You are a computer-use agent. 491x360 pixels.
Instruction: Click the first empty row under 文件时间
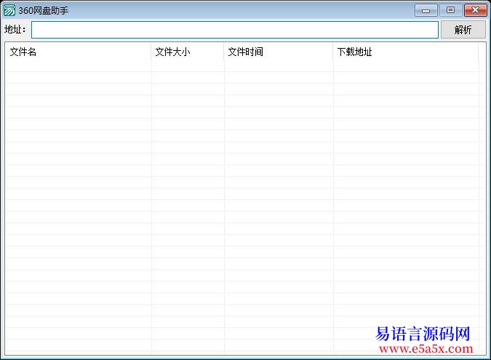[x=279, y=66]
